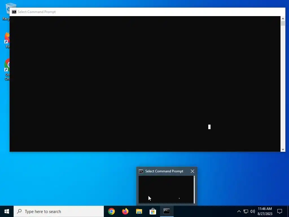Click the Command Prompt preview thumbnail title
Image resolution: width=289 pixels, height=217 pixels.
[x=164, y=171]
